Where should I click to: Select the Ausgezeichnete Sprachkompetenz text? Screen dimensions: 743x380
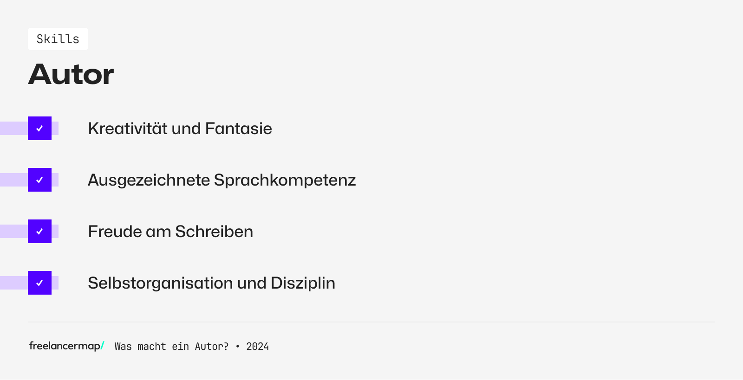point(222,180)
